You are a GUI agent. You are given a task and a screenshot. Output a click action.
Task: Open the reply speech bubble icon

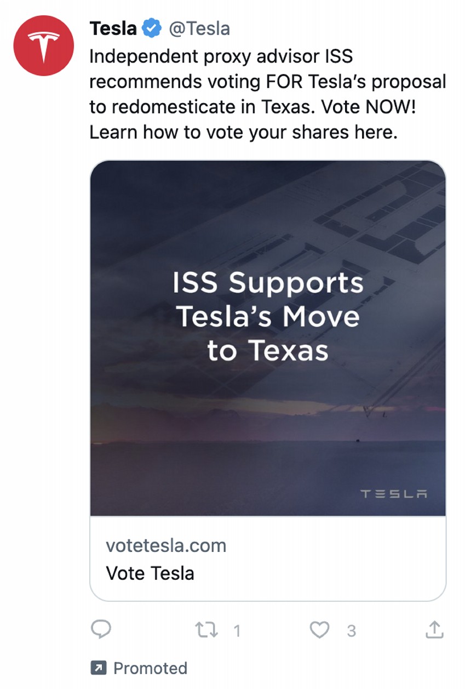(101, 630)
